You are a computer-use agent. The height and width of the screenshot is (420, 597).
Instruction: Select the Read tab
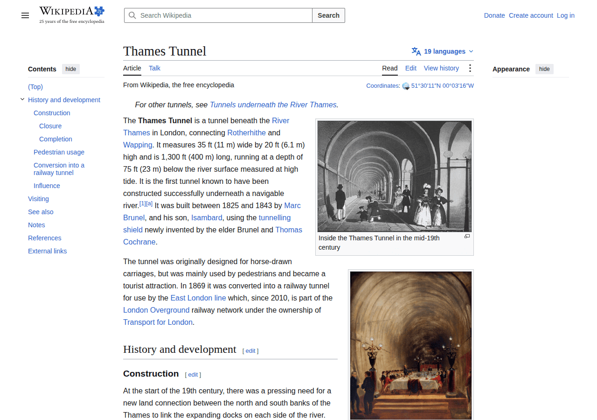click(x=390, y=68)
